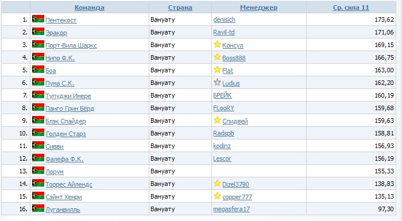
Task: Sort by Ср. сила 11 header
Action: pyautogui.click(x=351, y=7)
